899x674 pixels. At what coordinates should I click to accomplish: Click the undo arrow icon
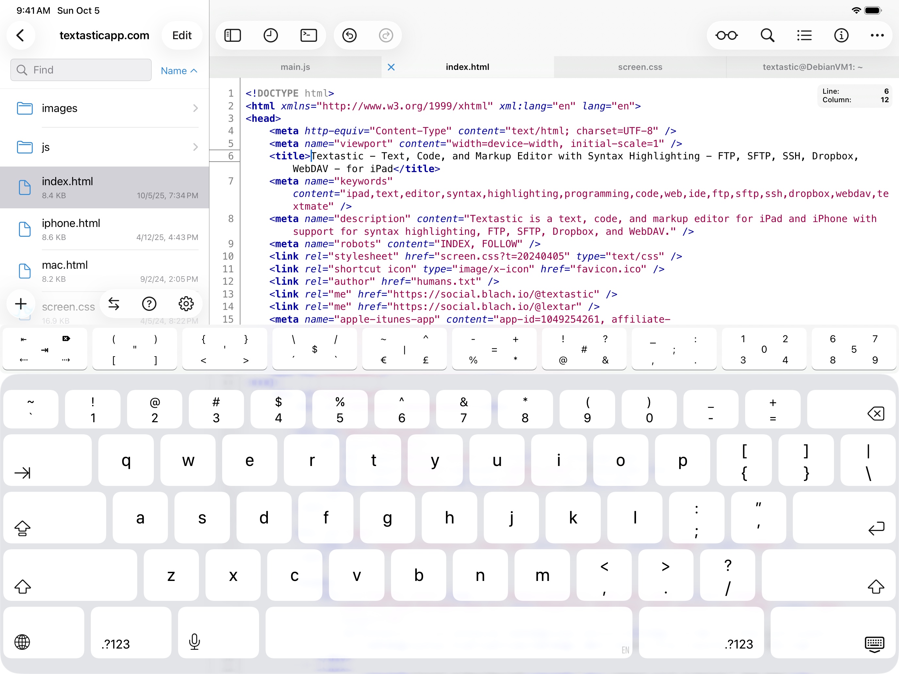pos(349,35)
